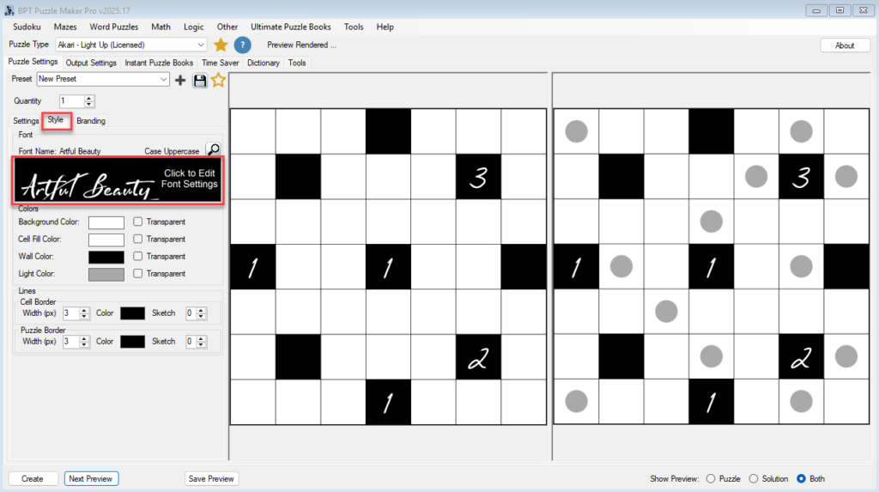The width and height of the screenshot is (879, 492).
Task: Click the Artful Beauty font preview banner
Action: 118,180
